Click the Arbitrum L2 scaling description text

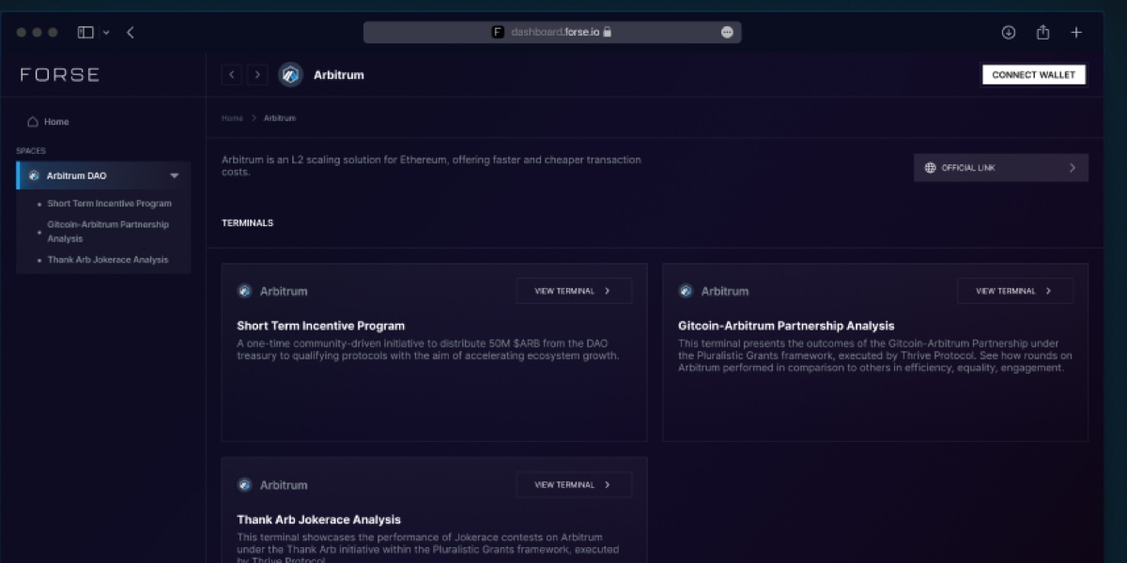pyautogui.click(x=431, y=166)
